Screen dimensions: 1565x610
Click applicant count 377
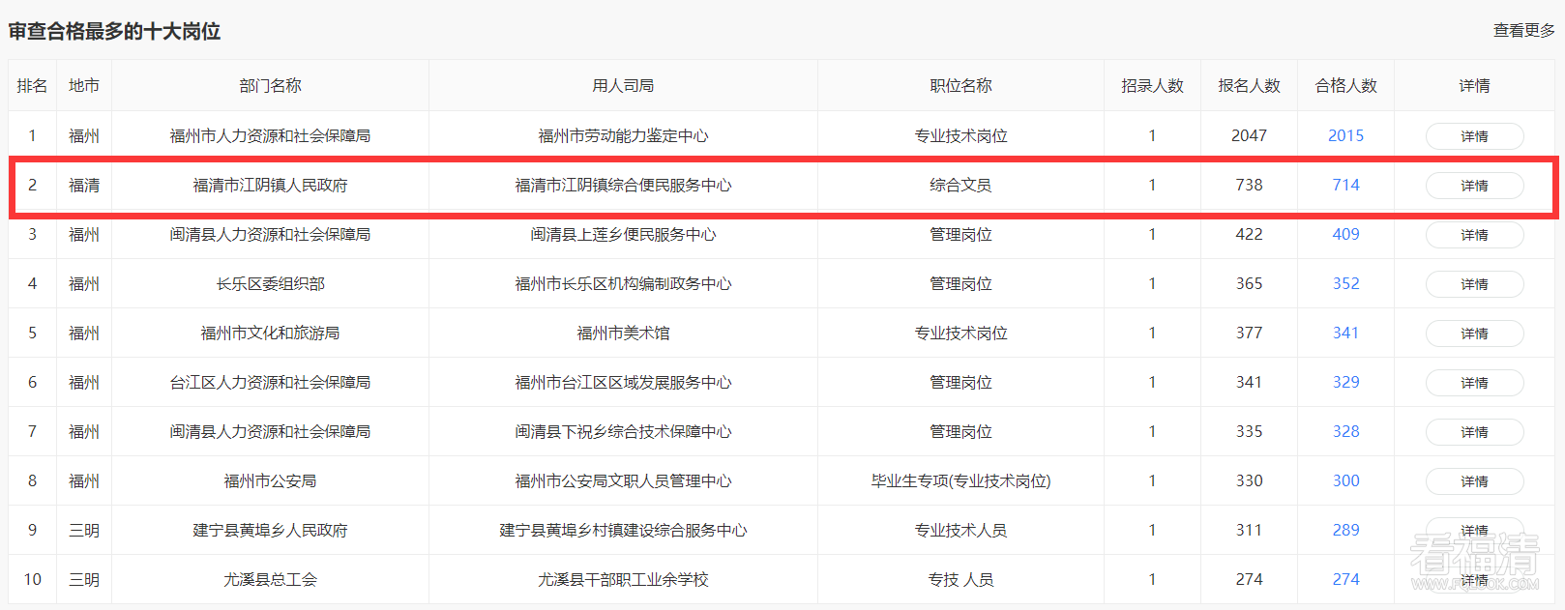tap(1249, 333)
